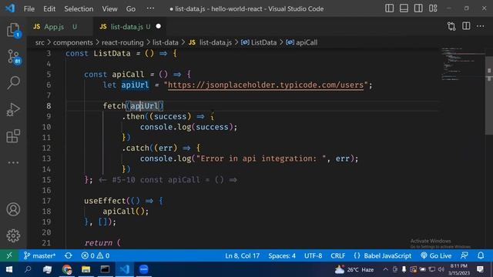
Task: Close unsaved list-data.js tab dot
Action: pyautogui.click(x=159, y=26)
